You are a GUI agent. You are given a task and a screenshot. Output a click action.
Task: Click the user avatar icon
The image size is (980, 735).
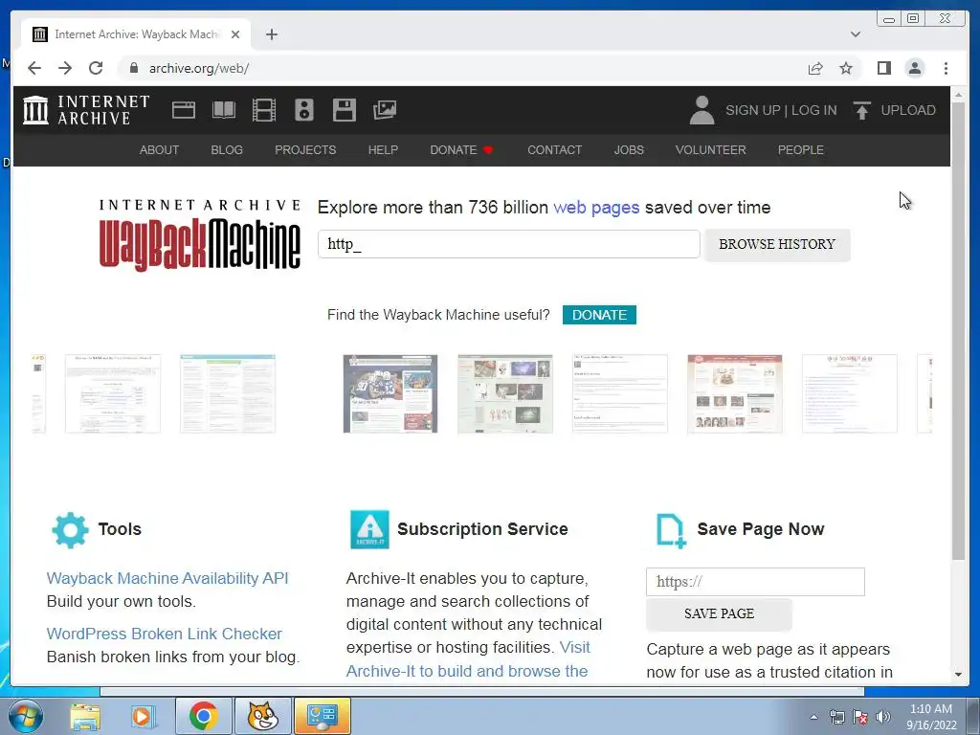point(702,110)
